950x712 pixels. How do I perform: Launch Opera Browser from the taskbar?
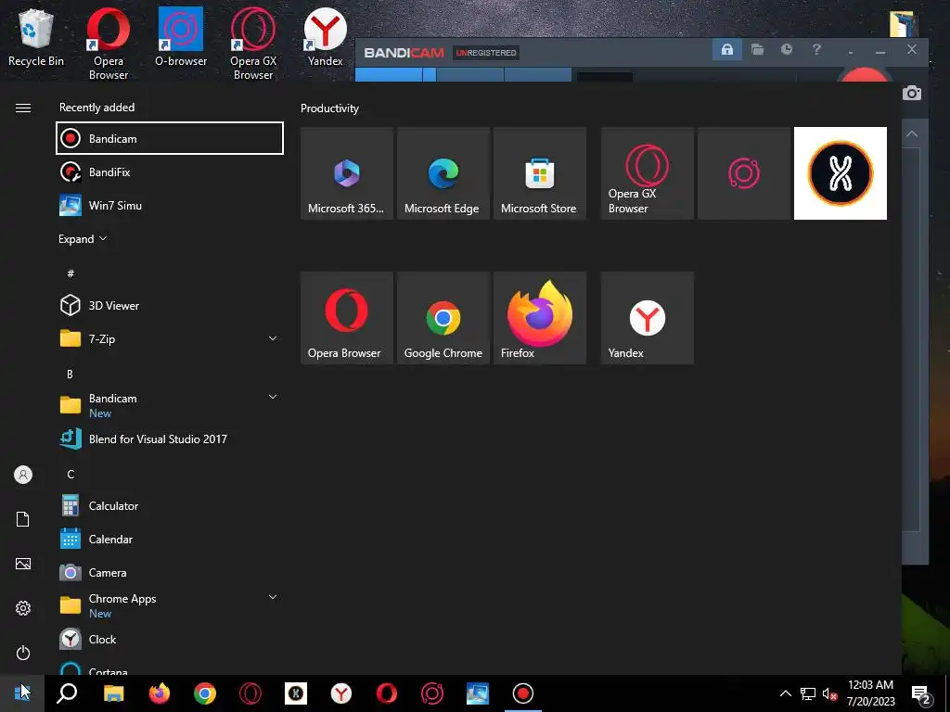387,693
